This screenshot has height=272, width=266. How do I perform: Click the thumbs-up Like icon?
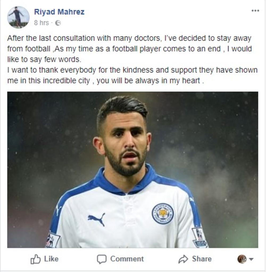(35, 259)
